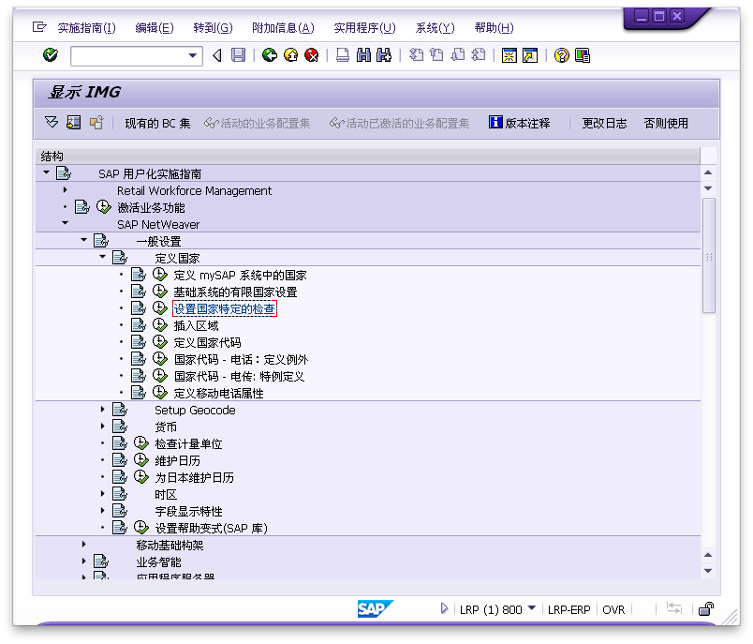The width and height of the screenshot is (753, 644).
Task: Expand the Retail Workforce Management node
Action: [x=66, y=190]
